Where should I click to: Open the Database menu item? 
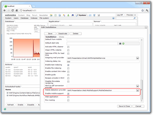point(24,18)
